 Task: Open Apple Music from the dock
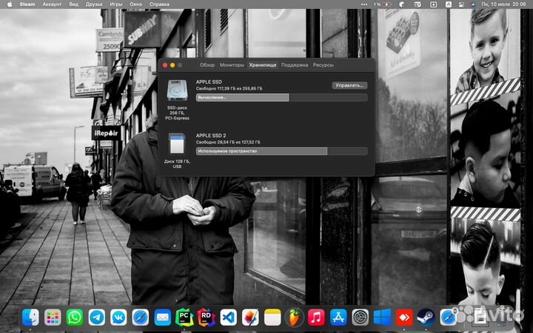coord(316,317)
